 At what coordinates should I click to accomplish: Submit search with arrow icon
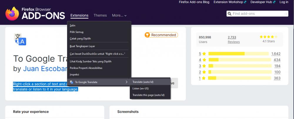pyautogui.click(x=285, y=14)
